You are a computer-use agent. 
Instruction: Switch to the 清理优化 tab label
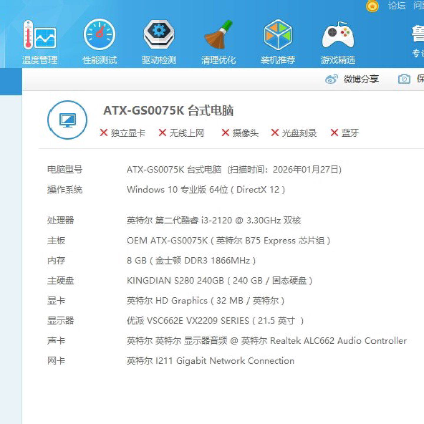[218, 60]
